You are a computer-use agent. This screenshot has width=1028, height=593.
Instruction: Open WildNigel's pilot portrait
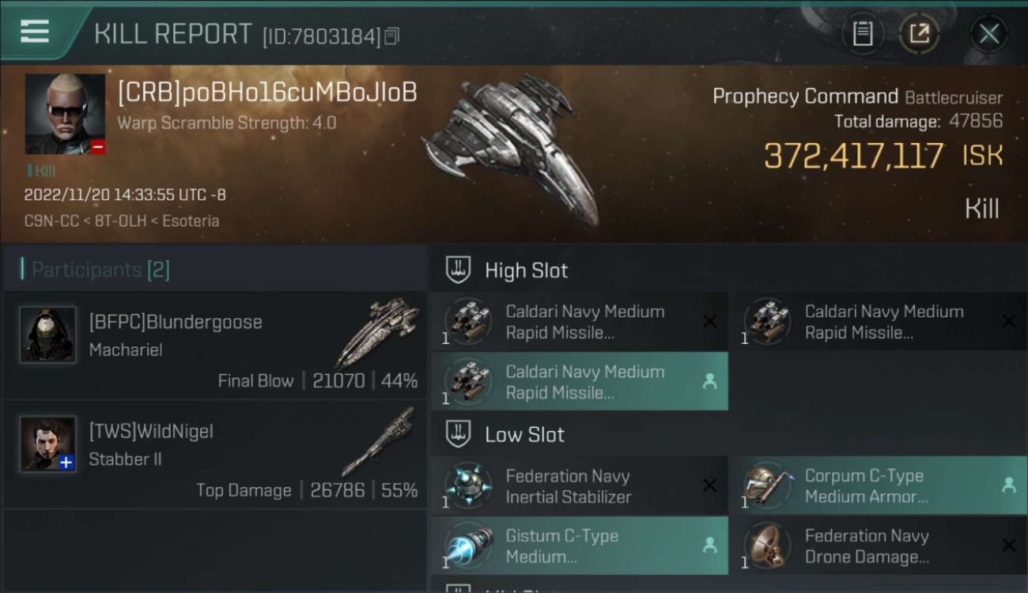click(x=48, y=444)
